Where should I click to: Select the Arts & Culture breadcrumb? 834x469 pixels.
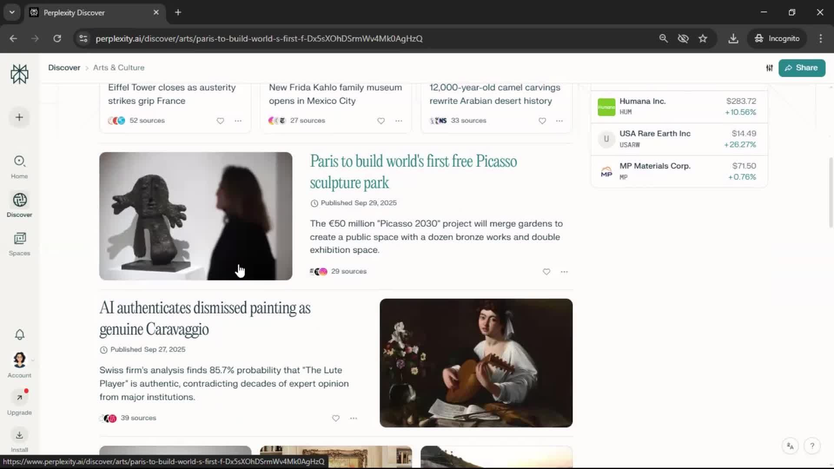[x=119, y=68]
